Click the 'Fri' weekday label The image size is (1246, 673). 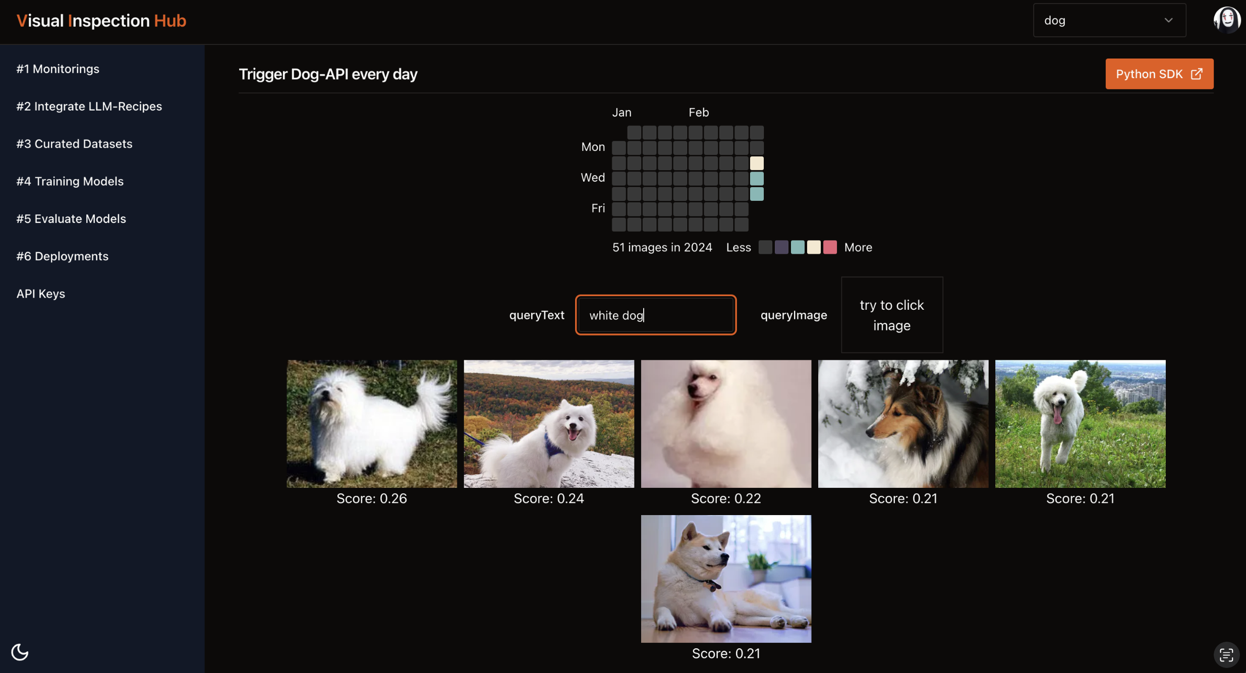(598, 208)
